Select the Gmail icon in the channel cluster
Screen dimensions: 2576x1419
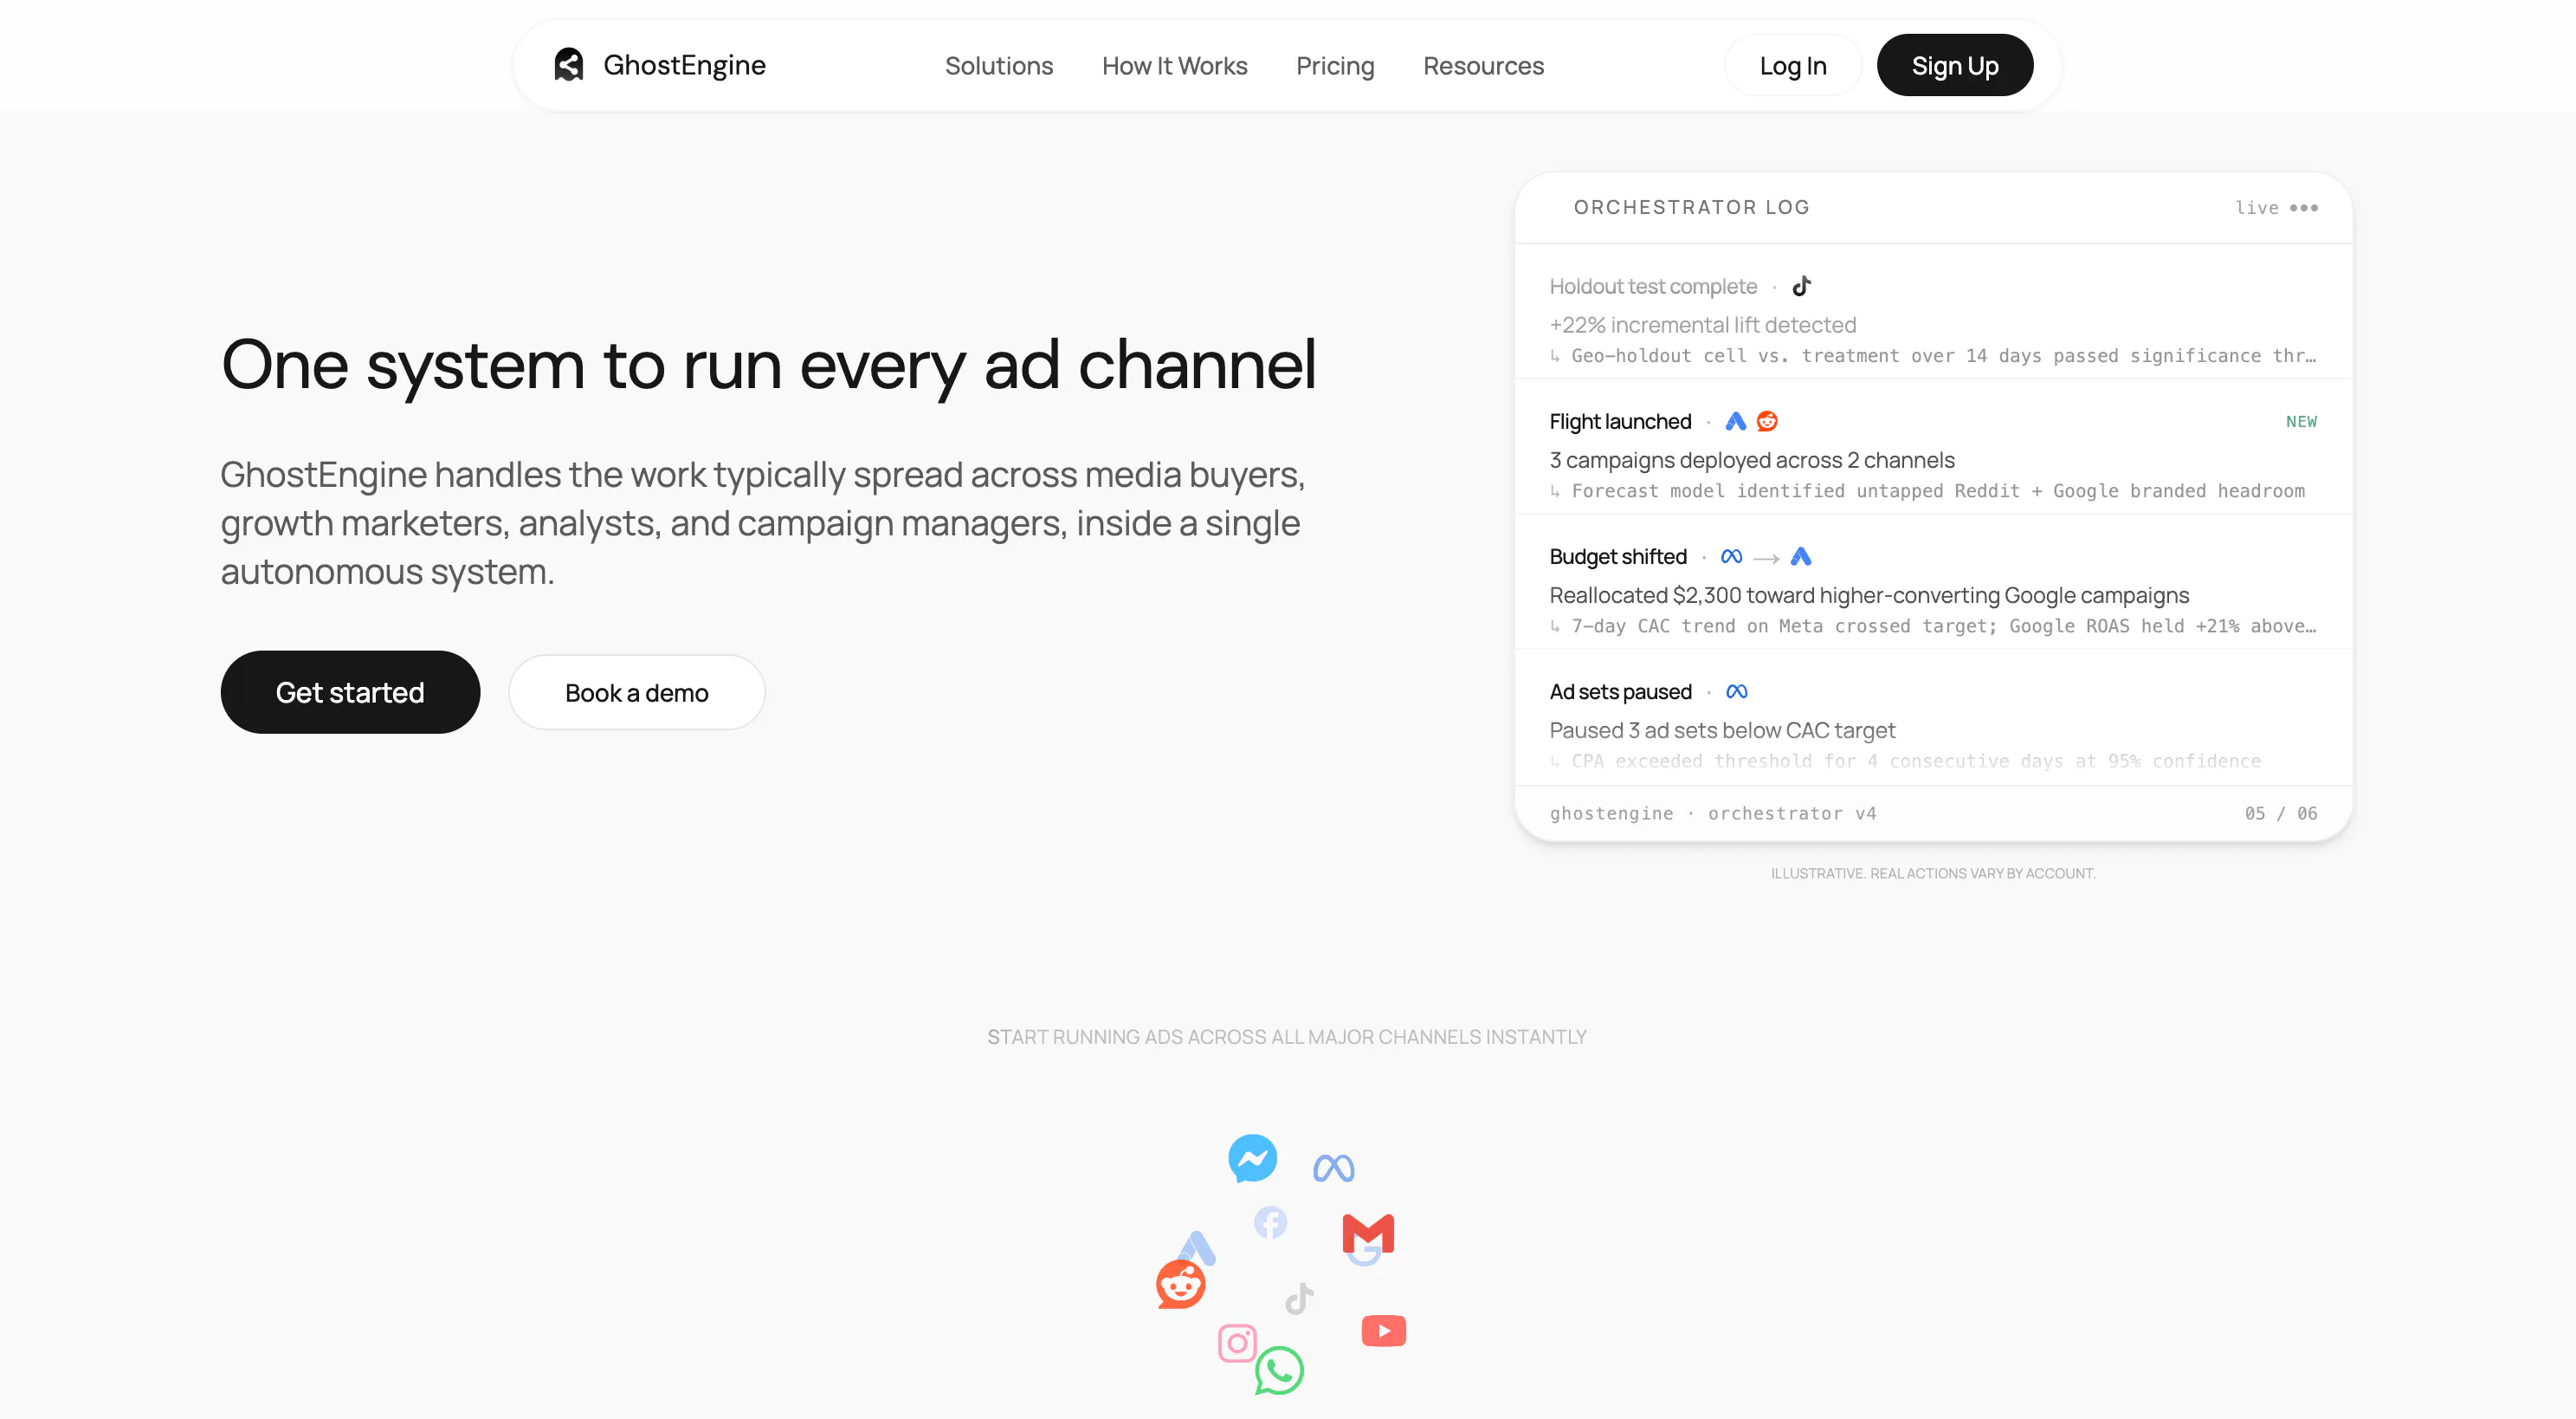[1368, 1234]
